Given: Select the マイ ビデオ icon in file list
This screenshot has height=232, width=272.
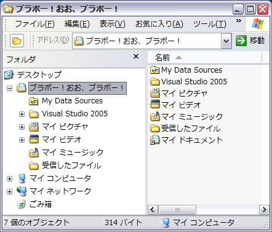Looking at the screenshot, I should point(155,105).
